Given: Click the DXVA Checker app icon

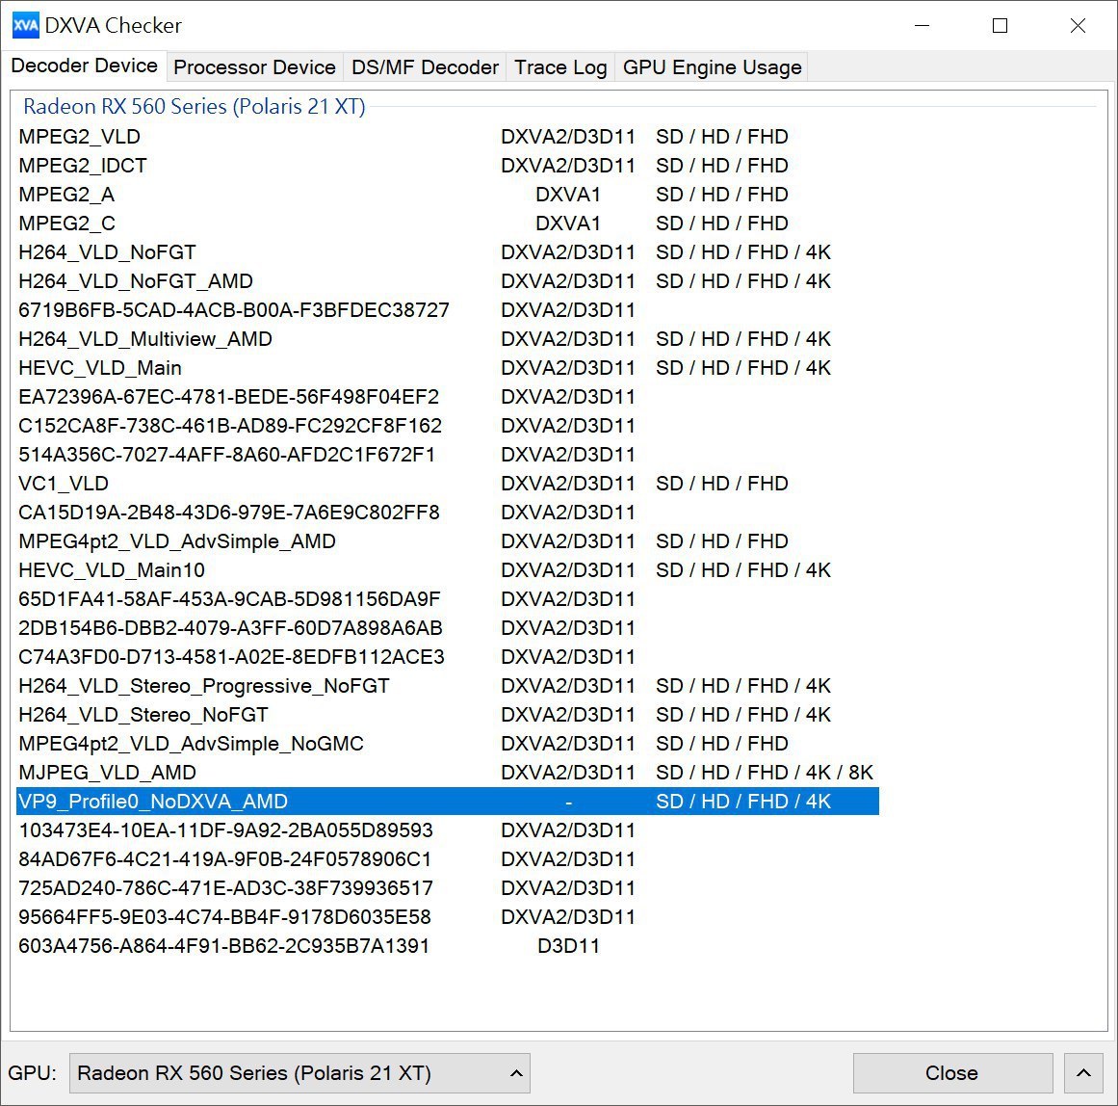Looking at the screenshot, I should (26, 26).
